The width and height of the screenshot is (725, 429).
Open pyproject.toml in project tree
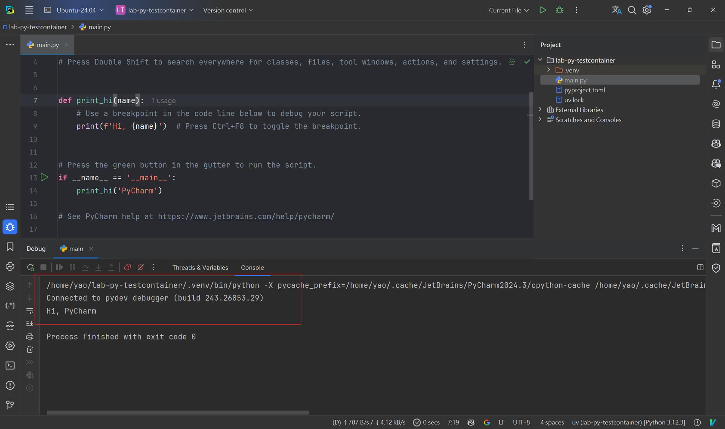[584, 90]
